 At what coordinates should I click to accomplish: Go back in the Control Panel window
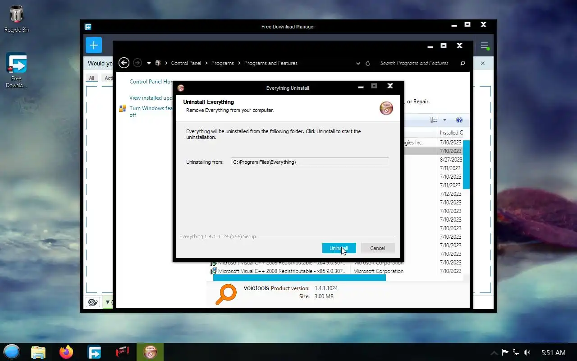(124, 63)
